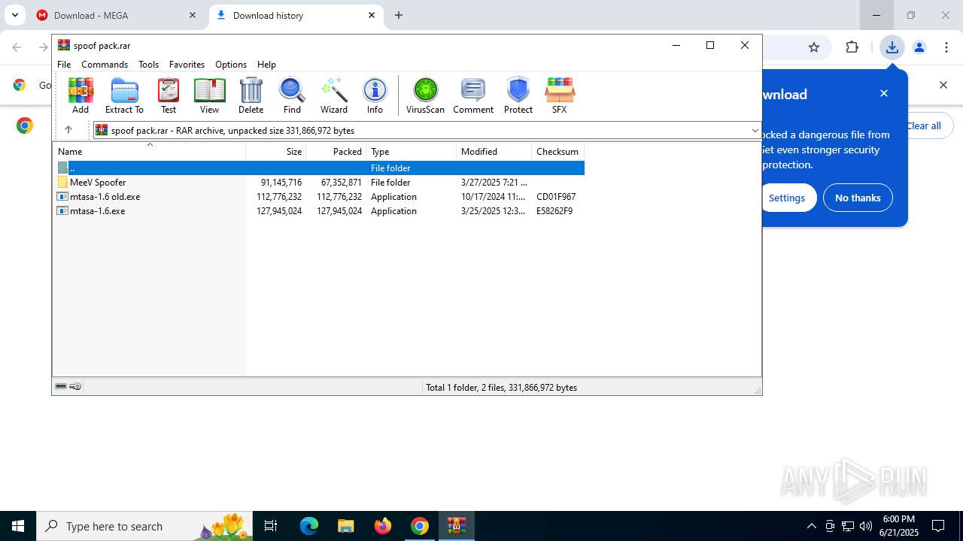The width and height of the screenshot is (963, 541).
Task: Click the key icon in WinRAR status bar
Action: [x=75, y=386]
